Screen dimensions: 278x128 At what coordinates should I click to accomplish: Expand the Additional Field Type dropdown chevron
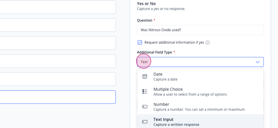pos(257,62)
